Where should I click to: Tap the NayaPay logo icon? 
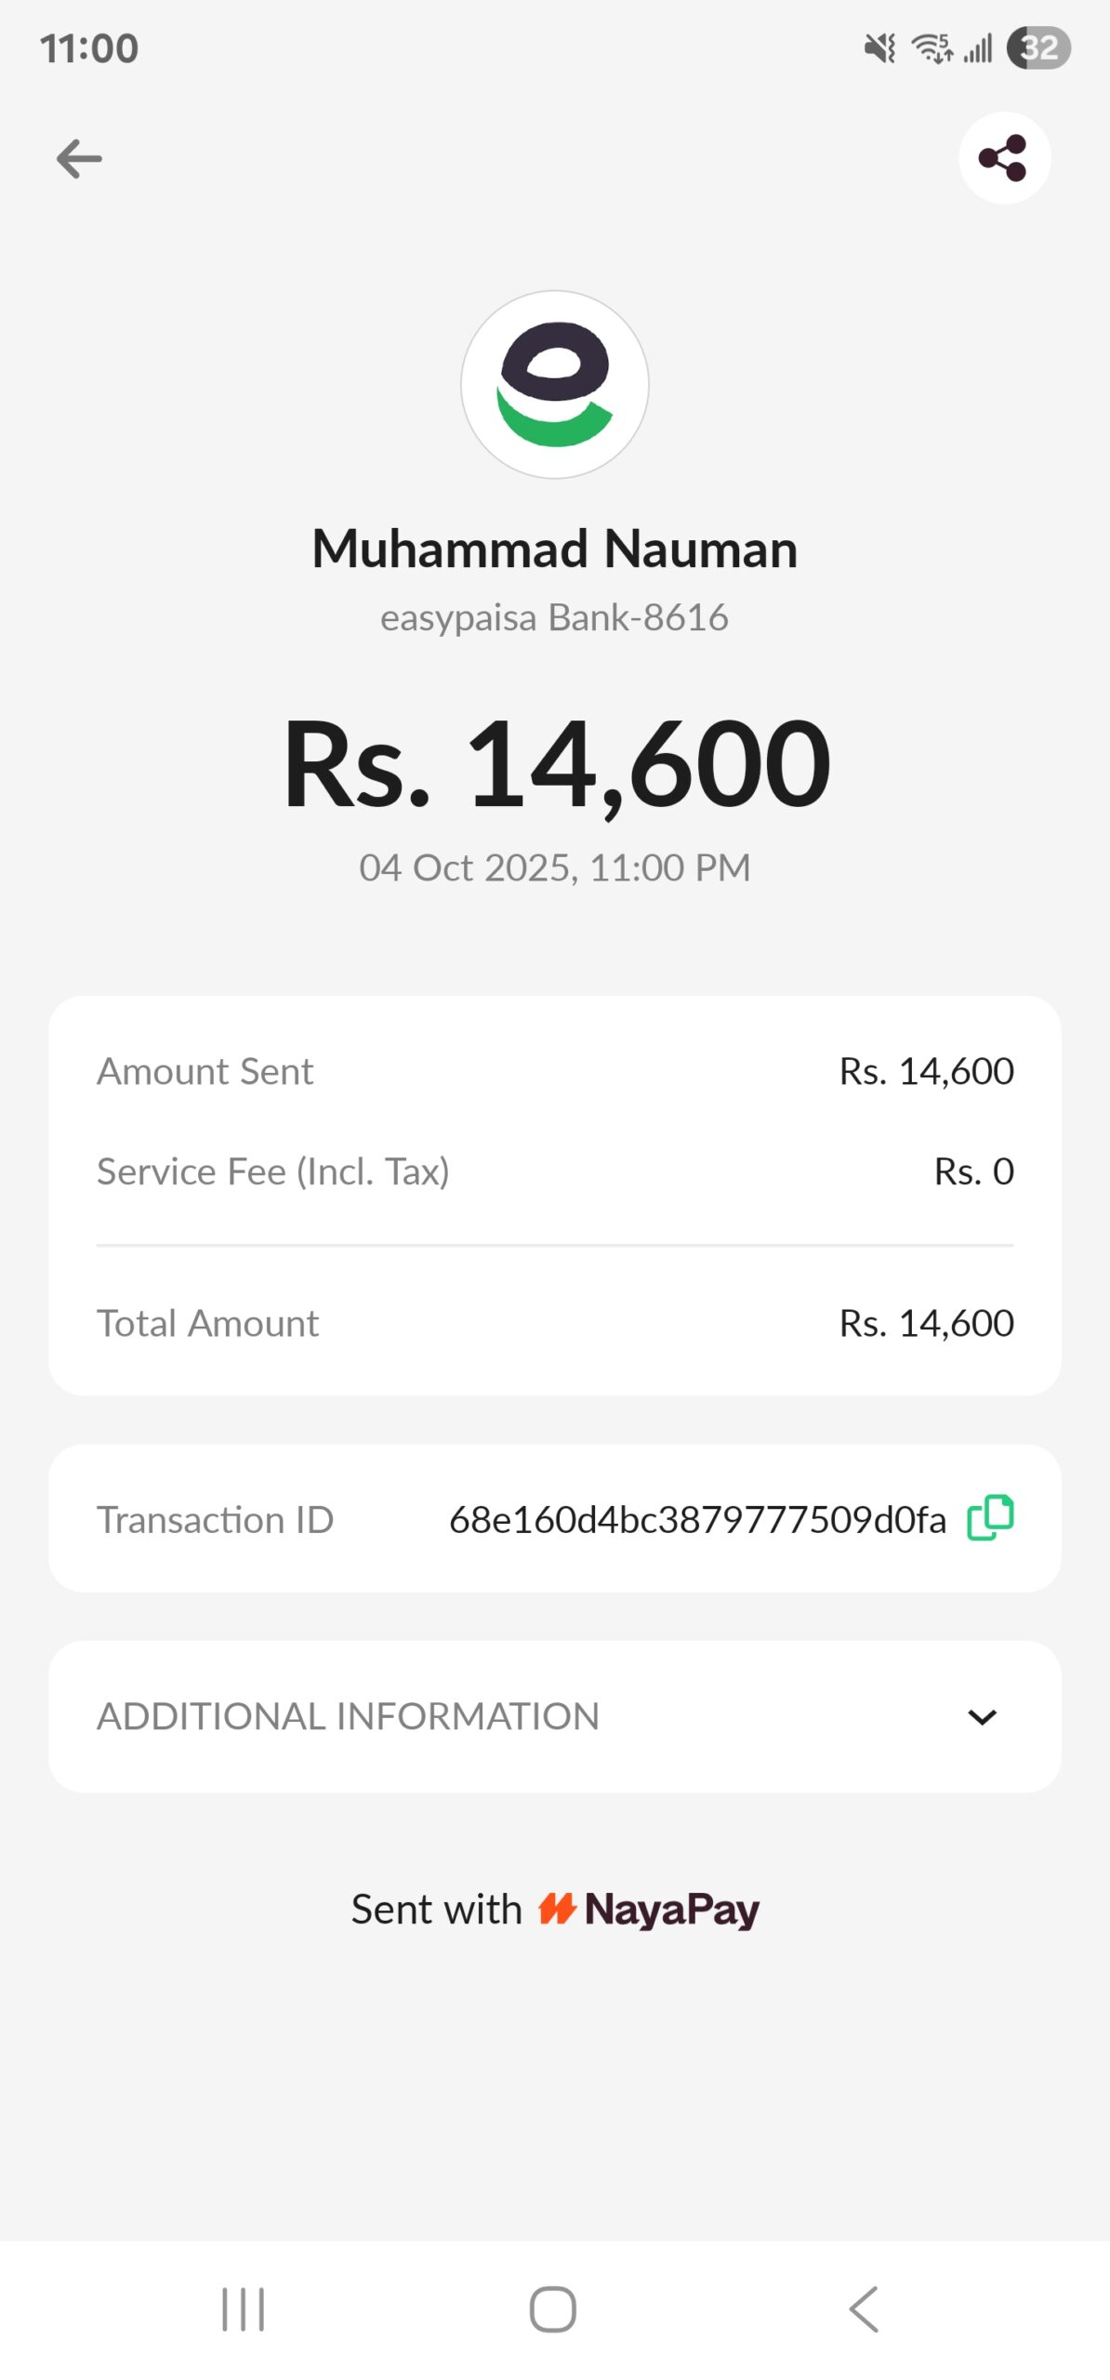click(x=558, y=1909)
